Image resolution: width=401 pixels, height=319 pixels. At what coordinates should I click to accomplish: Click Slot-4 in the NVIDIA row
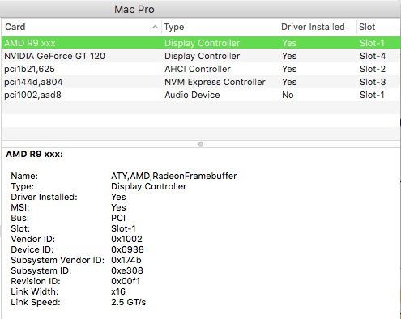coord(373,56)
